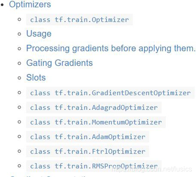Click the hollow bullet beside Gating Gradients

(20, 63)
